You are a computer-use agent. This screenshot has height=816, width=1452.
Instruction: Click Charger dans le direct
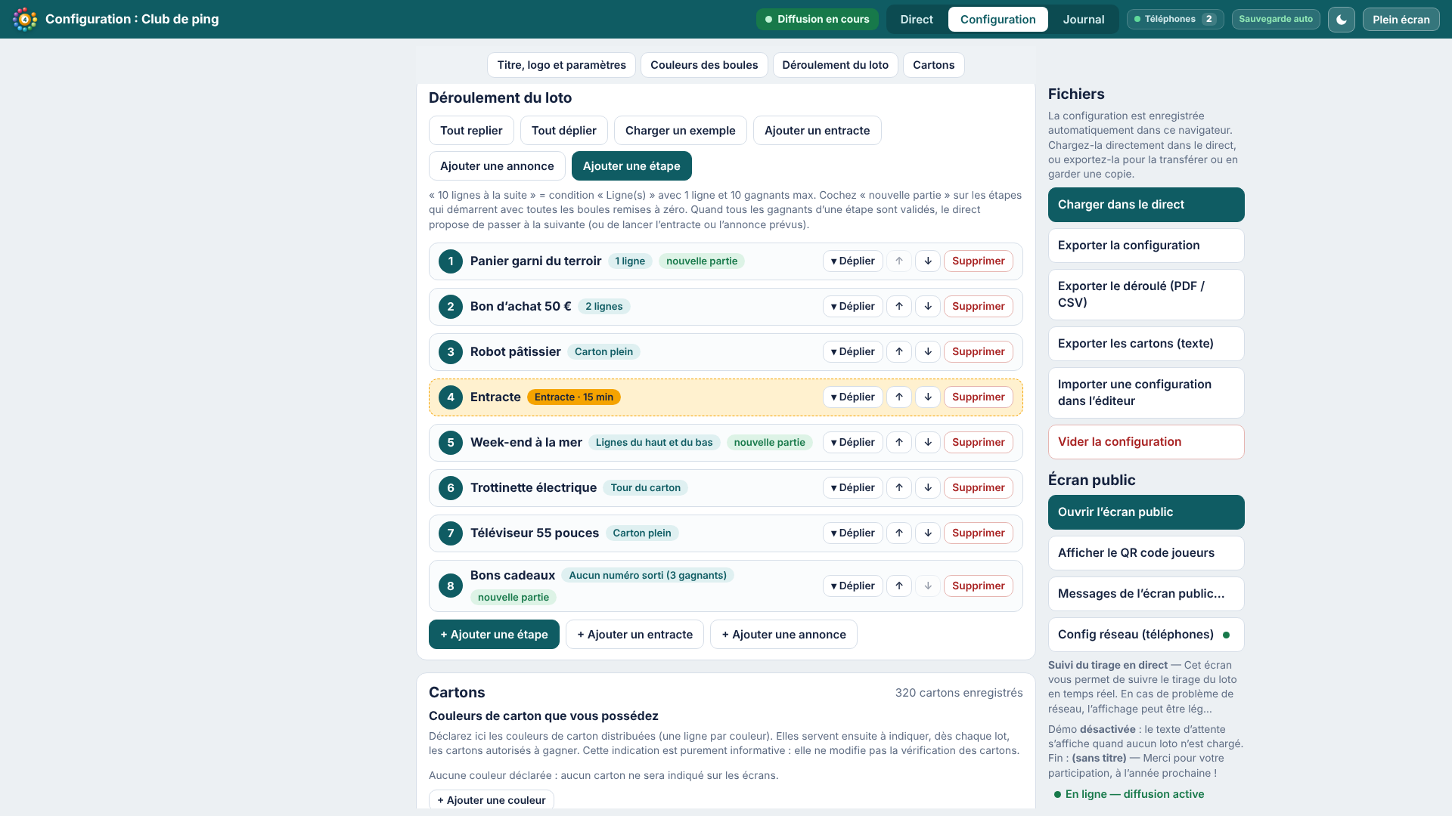(x=1146, y=205)
